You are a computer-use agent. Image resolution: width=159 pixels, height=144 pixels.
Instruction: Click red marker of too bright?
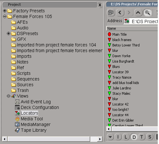[109, 110]
